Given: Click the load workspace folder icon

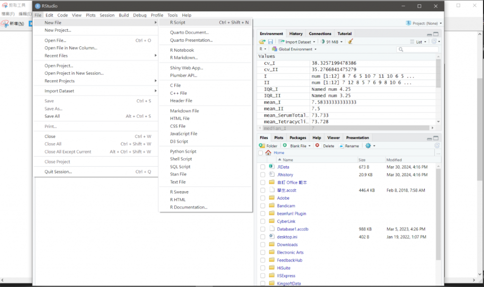Looking at the screenshot, I should tap(262, 42).
